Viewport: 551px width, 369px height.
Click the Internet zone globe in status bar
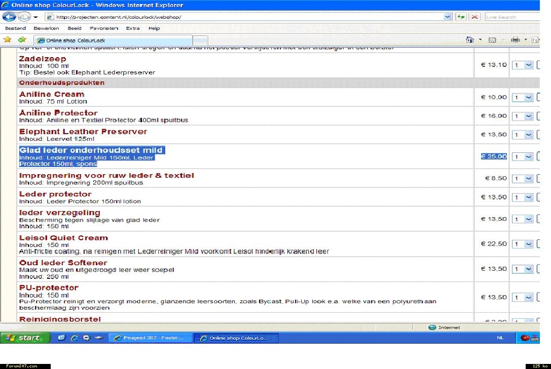click(432, 327)
